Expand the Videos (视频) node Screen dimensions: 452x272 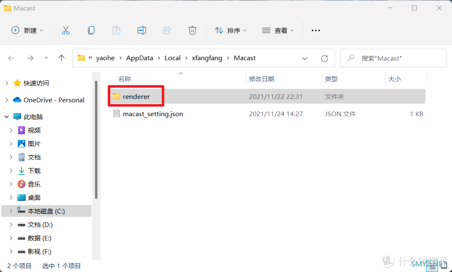11,130
